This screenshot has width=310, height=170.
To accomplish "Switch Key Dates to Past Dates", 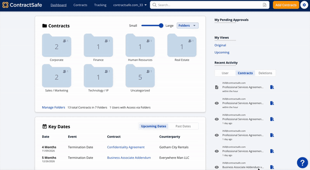I will pyautogui.click(x=183, y=126).
